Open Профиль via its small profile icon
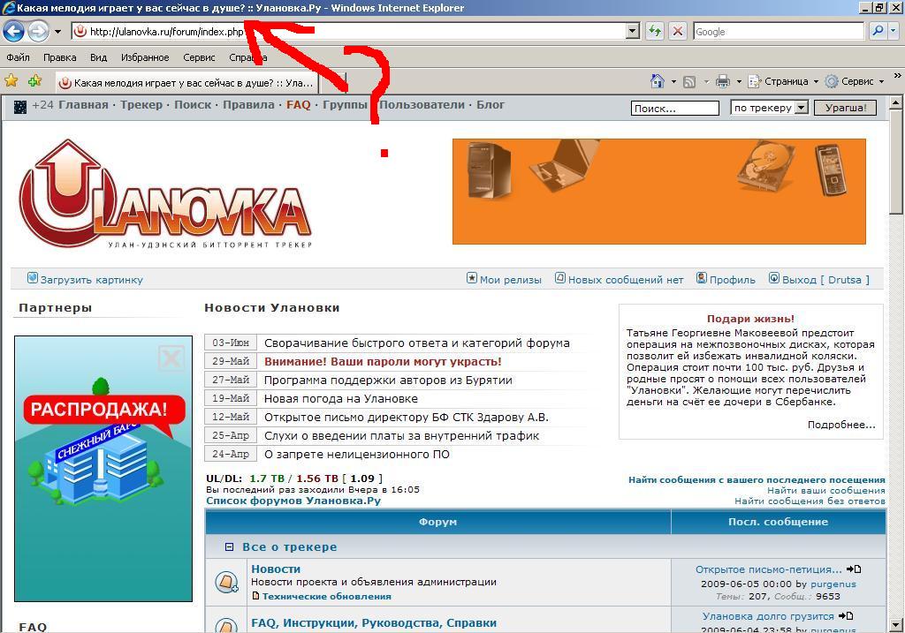The width and height of the screenshot is (905, 633). click(700, 278)
